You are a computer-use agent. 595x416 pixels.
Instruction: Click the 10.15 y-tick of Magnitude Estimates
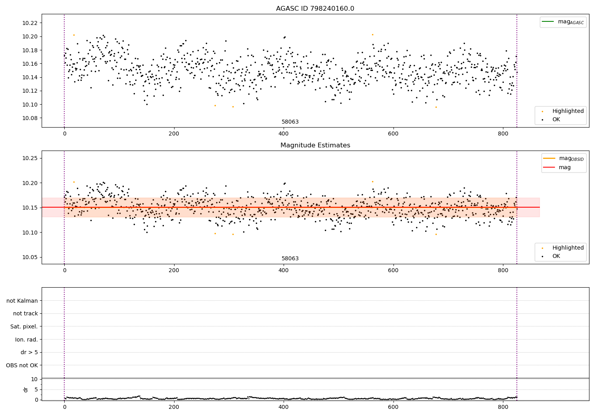pyautogui.click(x=30, y=208)
